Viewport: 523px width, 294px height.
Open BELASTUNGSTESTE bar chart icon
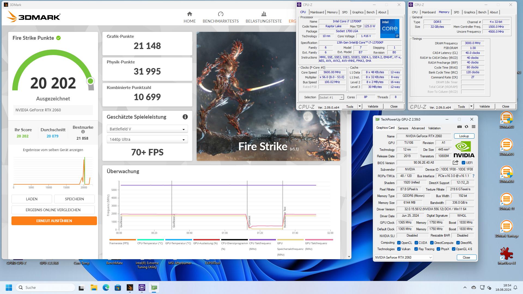coord(264,14)
